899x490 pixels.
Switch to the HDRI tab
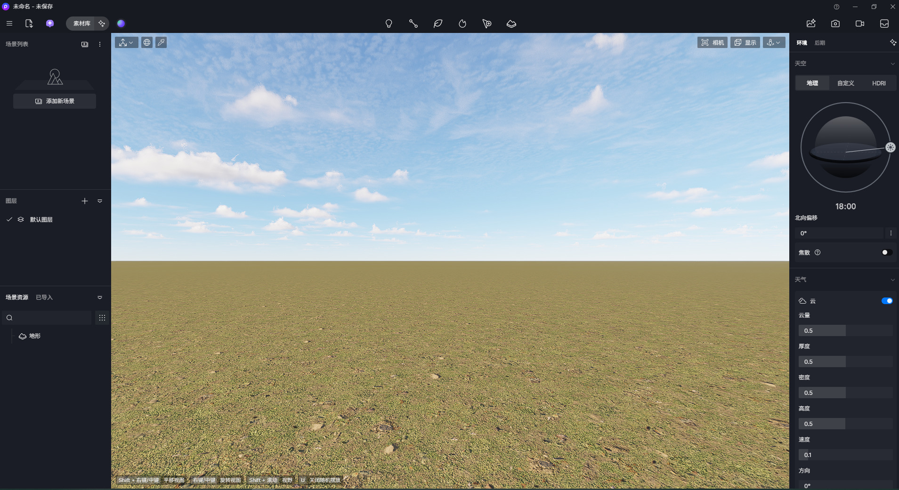point(879,83)
